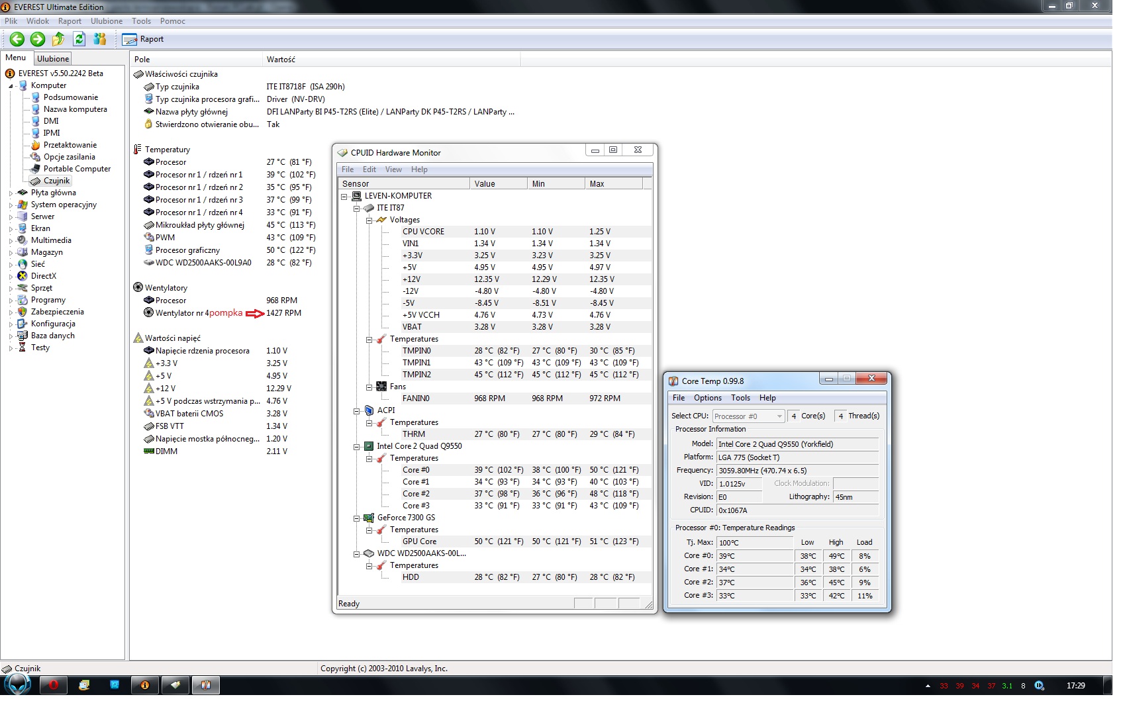Click the Frequency field in Core Temp
The image size is (1123, 703).
click(797, 471)
